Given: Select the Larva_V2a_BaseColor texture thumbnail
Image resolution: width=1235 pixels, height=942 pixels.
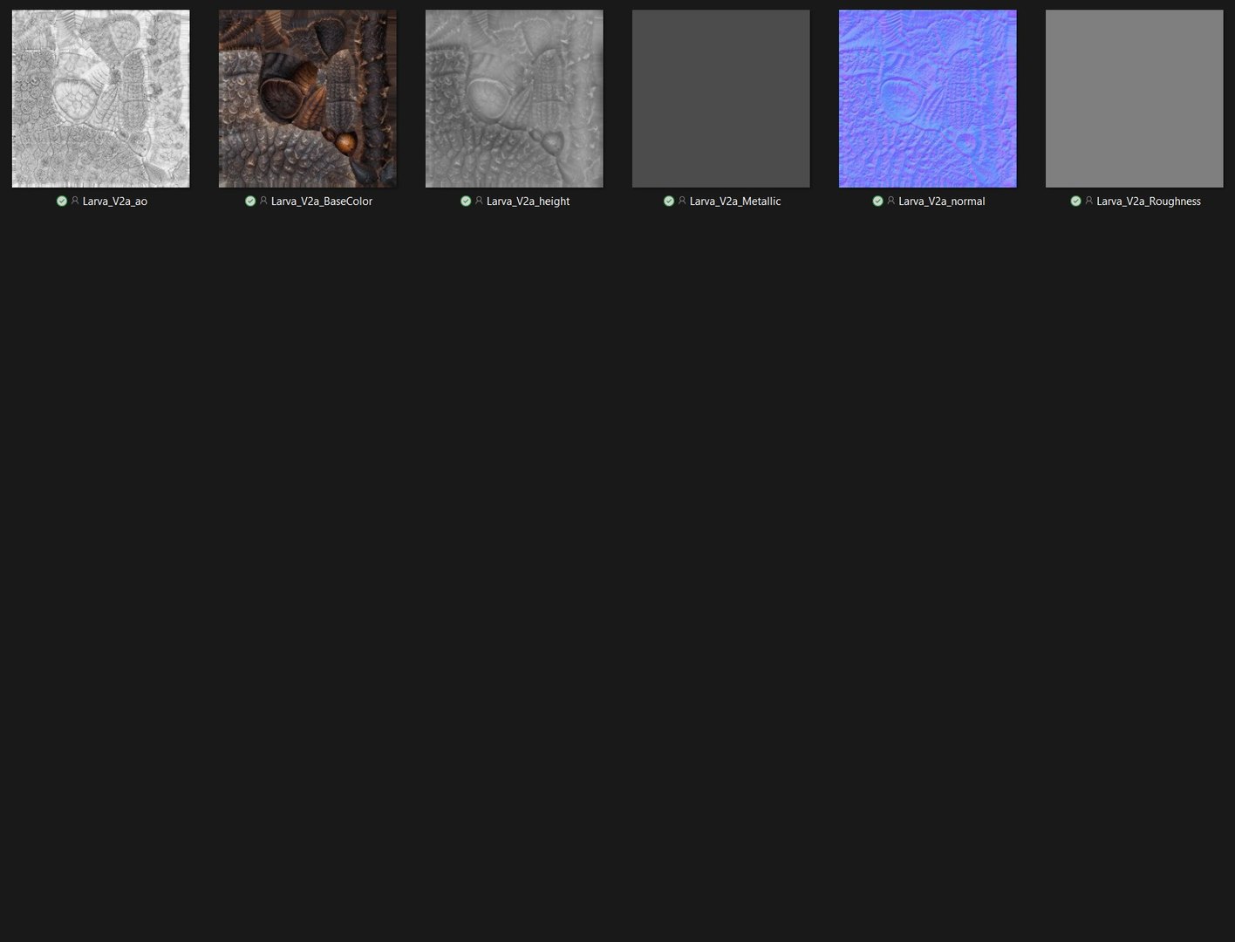Looking at the screenshot, I should click(x=307, y=99).
